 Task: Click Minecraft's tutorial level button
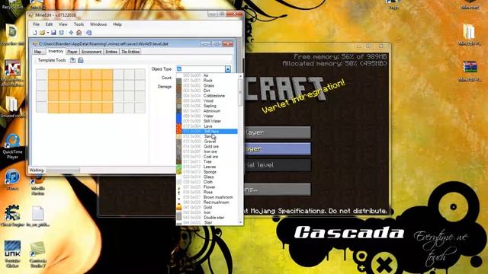tap(278, 165)
